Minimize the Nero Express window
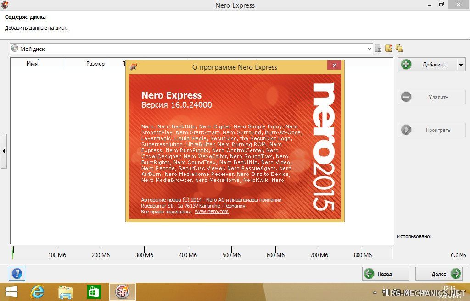This screenshot has width=470, height=301. [x=430, y=5]
